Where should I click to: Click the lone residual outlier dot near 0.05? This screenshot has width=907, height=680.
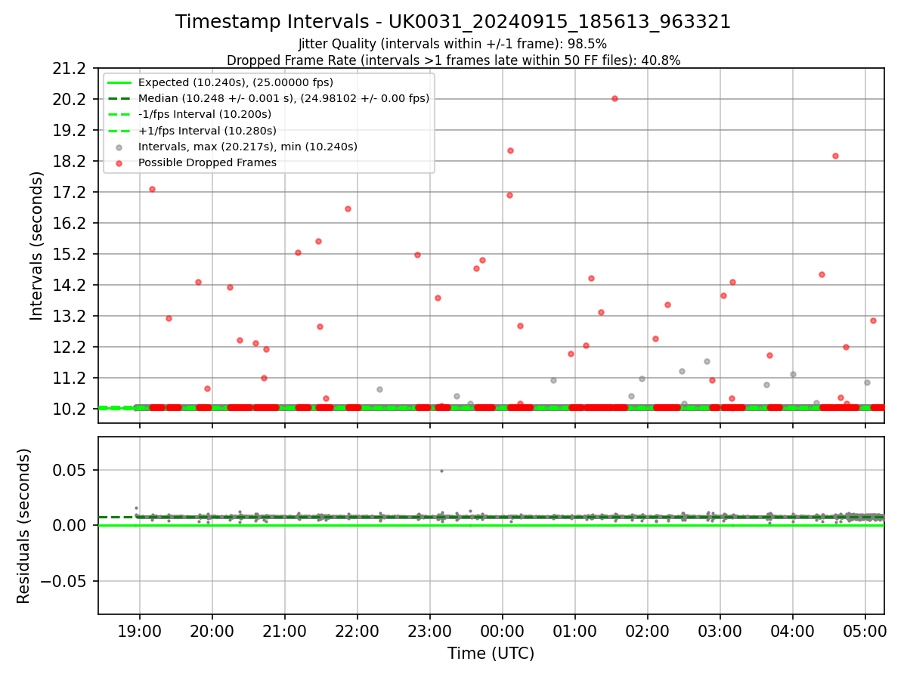point(441,471)
